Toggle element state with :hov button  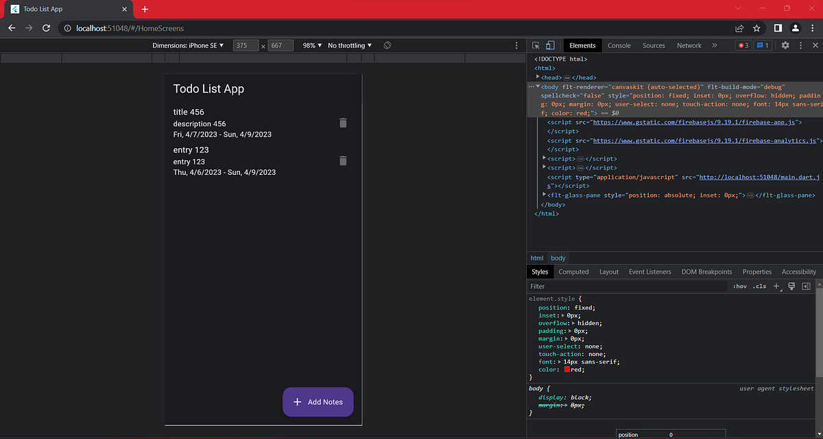click(x=739, y=285)
